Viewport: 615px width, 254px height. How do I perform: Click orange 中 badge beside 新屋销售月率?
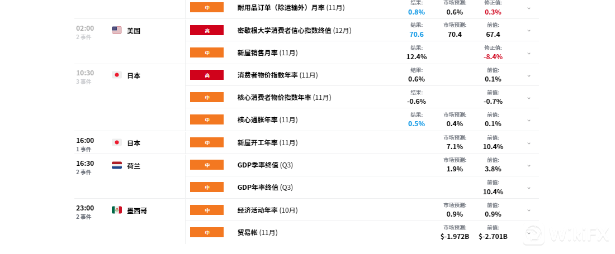207,52
